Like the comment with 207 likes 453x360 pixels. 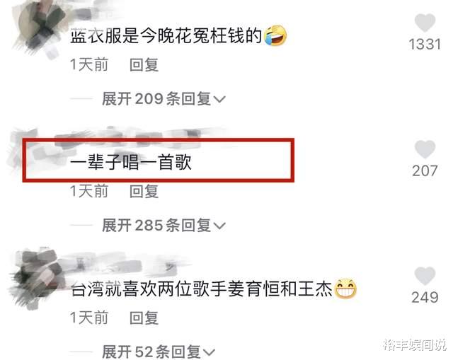pyautogui.click(x=425, y=149)
